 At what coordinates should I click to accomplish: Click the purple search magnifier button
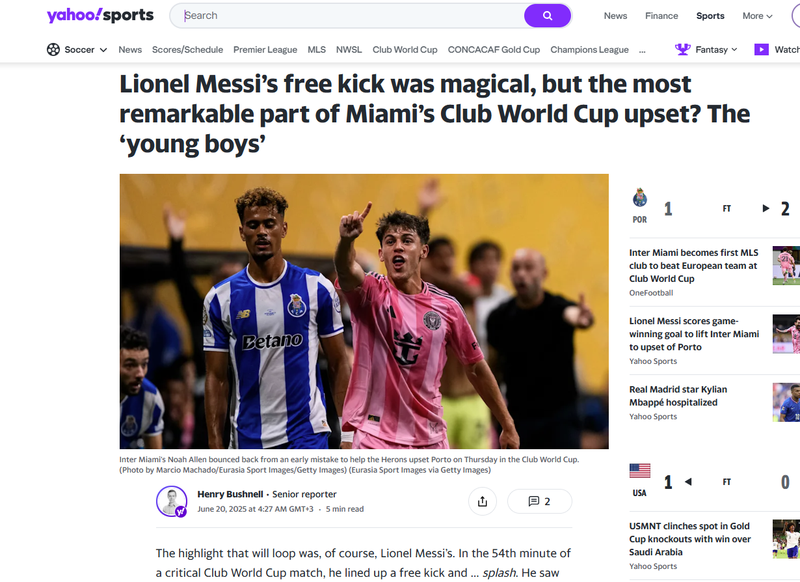point(547,16)
